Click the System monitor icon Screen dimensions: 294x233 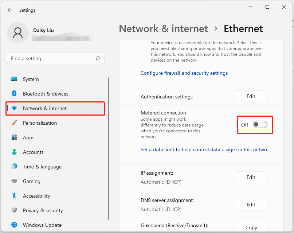[x=14, y=79]
